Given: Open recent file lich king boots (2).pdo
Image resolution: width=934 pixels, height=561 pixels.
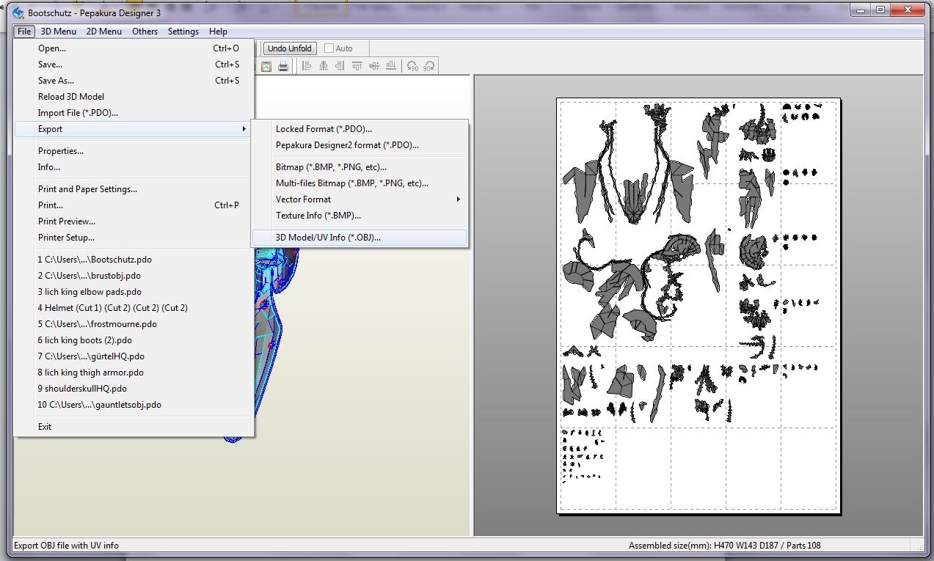Looking at the screenshot, I should [134, 340].
